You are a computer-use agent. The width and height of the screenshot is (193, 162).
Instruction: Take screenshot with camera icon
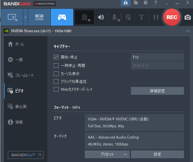tap(188, 17)
